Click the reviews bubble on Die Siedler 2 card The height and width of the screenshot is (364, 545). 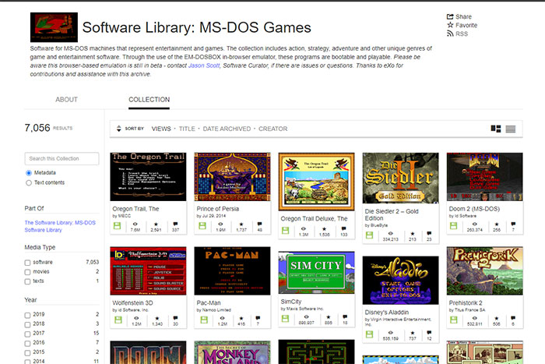tap(429, 234)
